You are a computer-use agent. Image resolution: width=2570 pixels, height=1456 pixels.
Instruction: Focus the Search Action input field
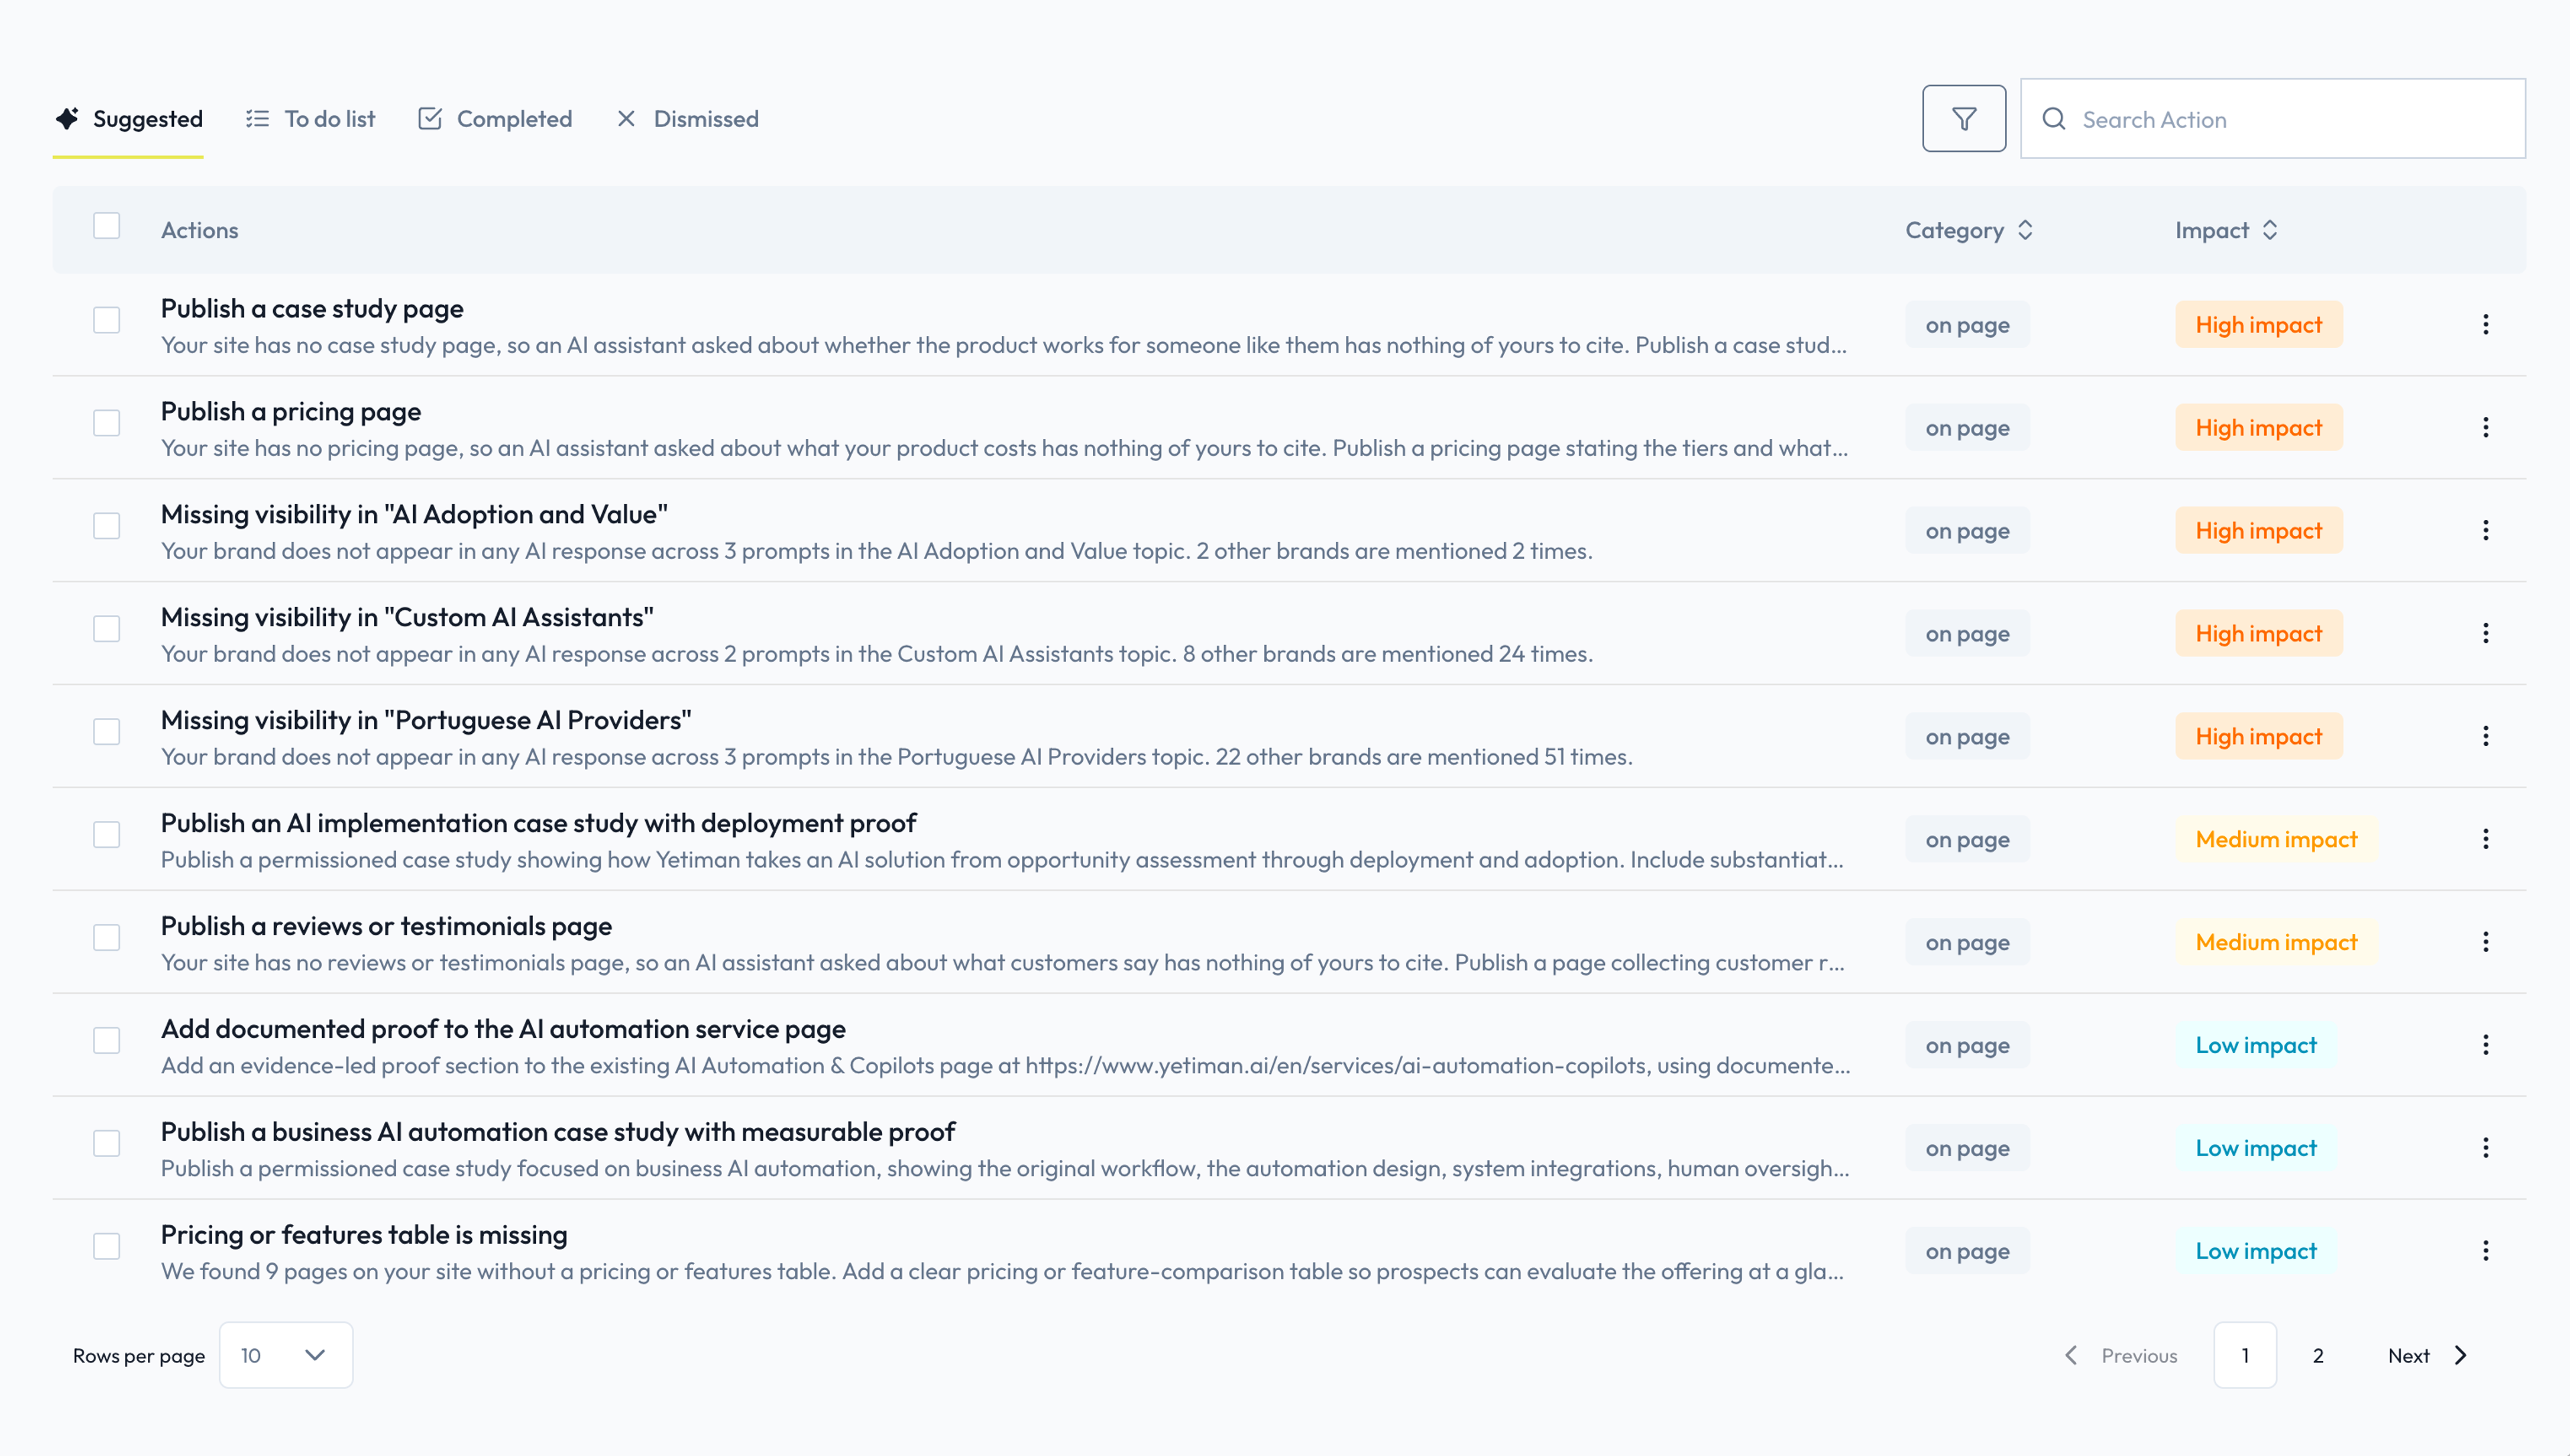(x=2272, y=119)
